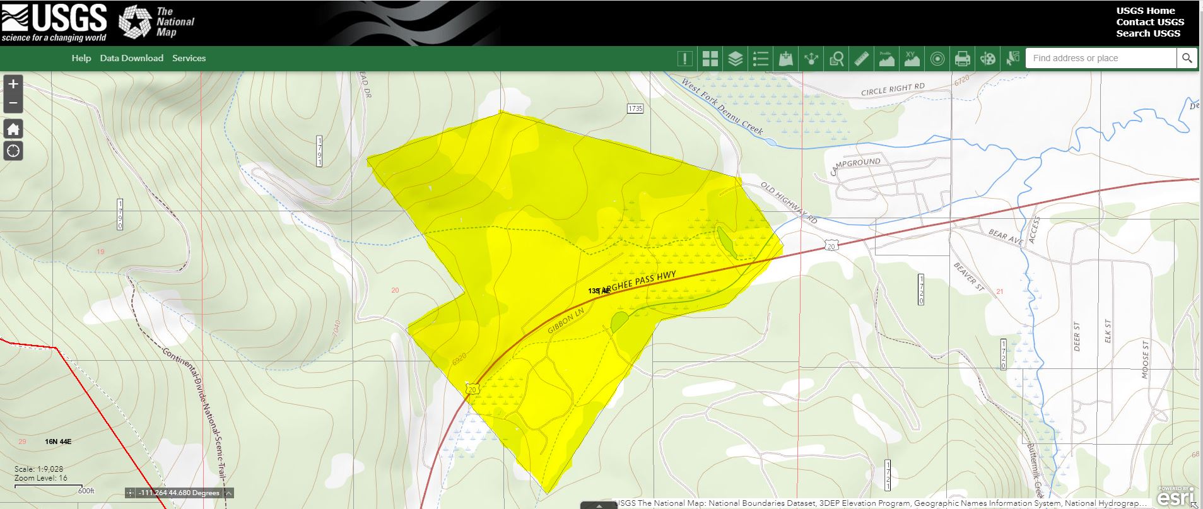Enable click-to-get-coordinates crosshair button
Viewport: 1203px width, 509px height.
tap(131, 493)
